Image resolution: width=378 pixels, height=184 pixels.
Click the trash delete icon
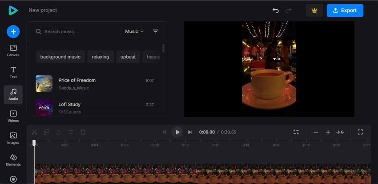(x=83, y=132)
